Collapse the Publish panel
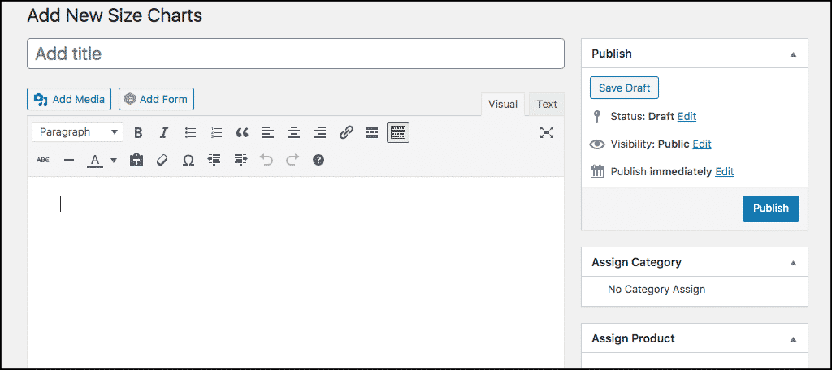Image resolution: width=832 pixels, height=370 pixels. pyautogui.click(x=793, y=54)
